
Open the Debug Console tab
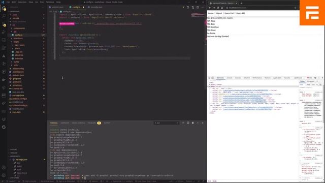click(78, 123)
